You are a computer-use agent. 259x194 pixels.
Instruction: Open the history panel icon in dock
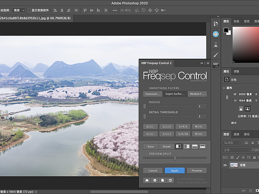click(216, 24)
